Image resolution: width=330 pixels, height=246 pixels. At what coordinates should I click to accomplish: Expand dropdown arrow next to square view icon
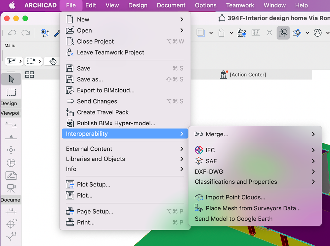tap(211, 33)
